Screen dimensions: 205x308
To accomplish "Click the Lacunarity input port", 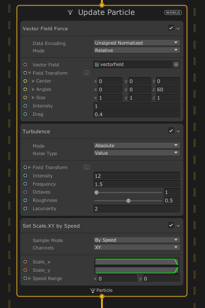I will point(25,208).
